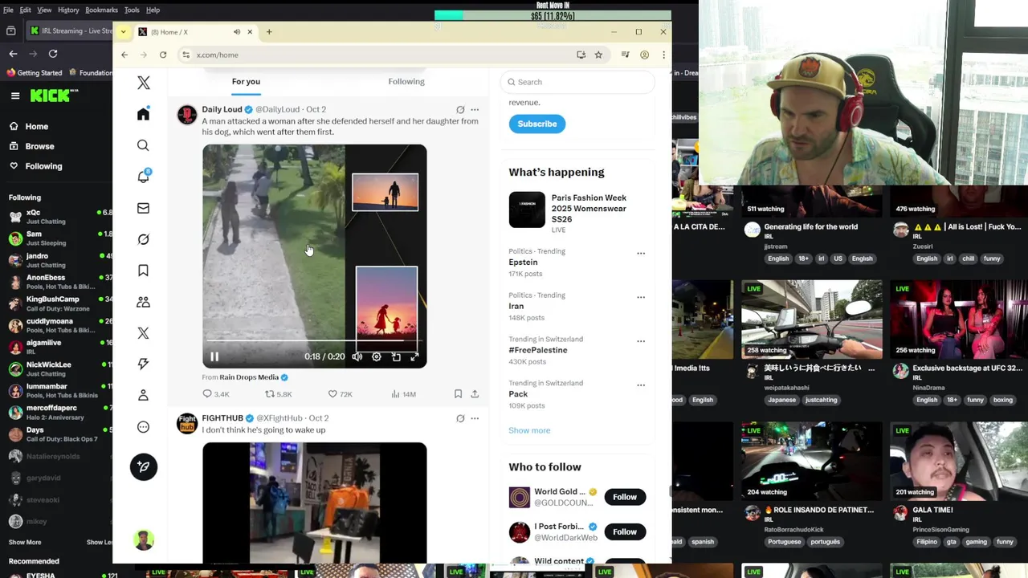Screen dimensions: 1028x578
Task: Mute the video with the speaker icon
Action: coord(357,356)
